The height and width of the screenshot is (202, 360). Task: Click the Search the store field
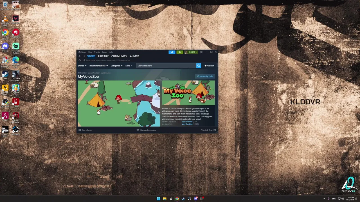click(x=166, y=66)
